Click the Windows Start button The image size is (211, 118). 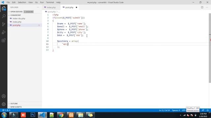coord(4,115)
